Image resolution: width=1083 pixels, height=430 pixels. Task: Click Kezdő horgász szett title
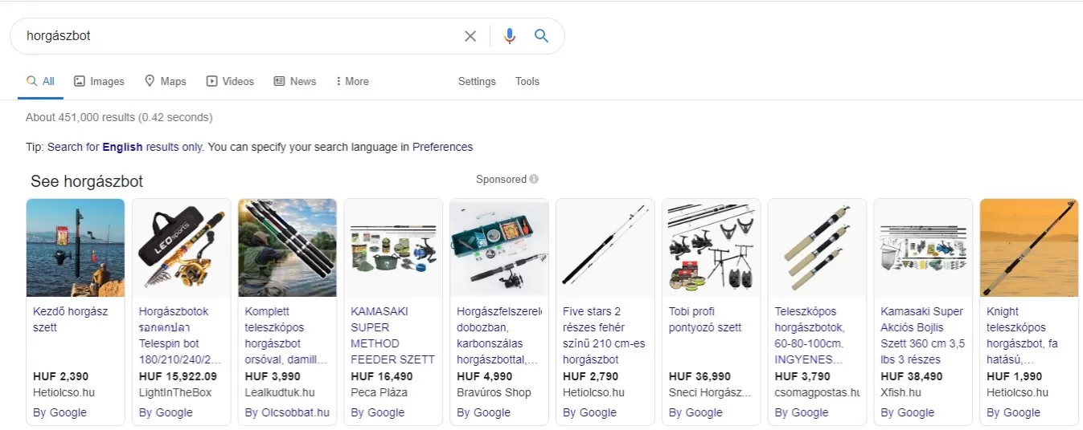coord(71,319)
